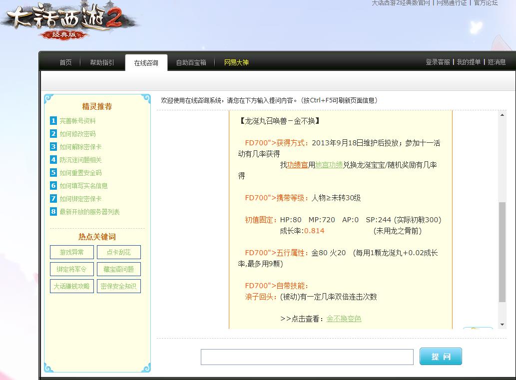Image resolution: width=516 pixels, height=380 pixels.
Task: Open 完善帐号资料 recommendation
Action: tap(77, 121)
